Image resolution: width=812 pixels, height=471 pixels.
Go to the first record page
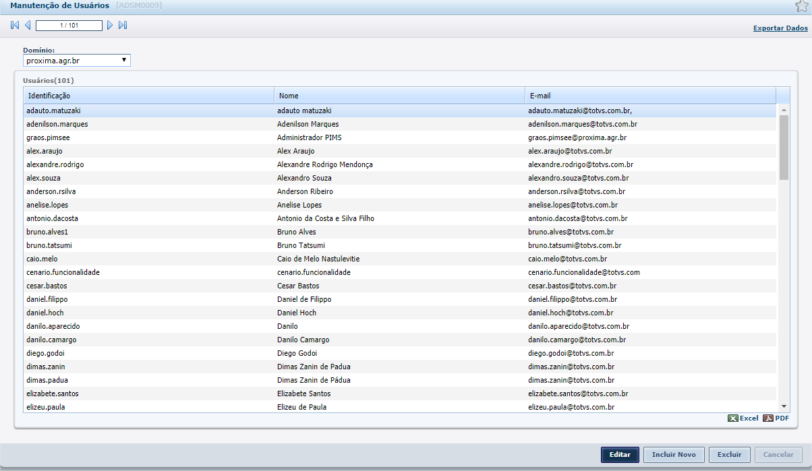(x=15, y=26)
